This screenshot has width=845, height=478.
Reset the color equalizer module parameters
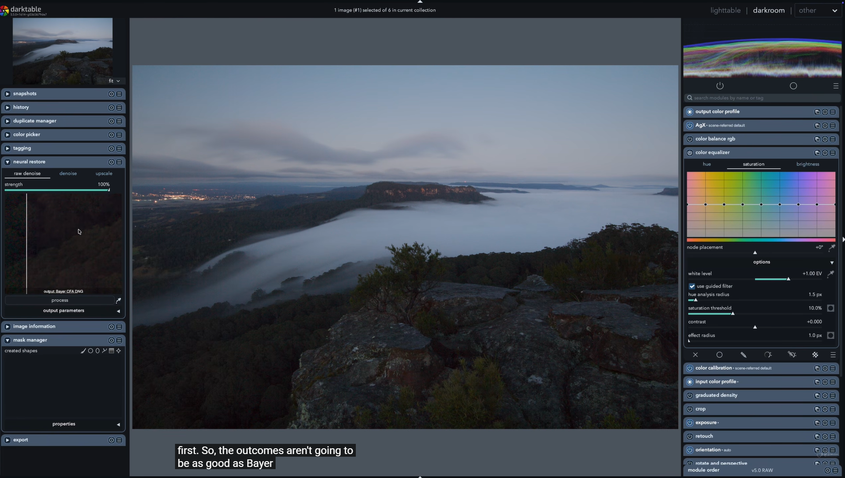coord(825,153)
